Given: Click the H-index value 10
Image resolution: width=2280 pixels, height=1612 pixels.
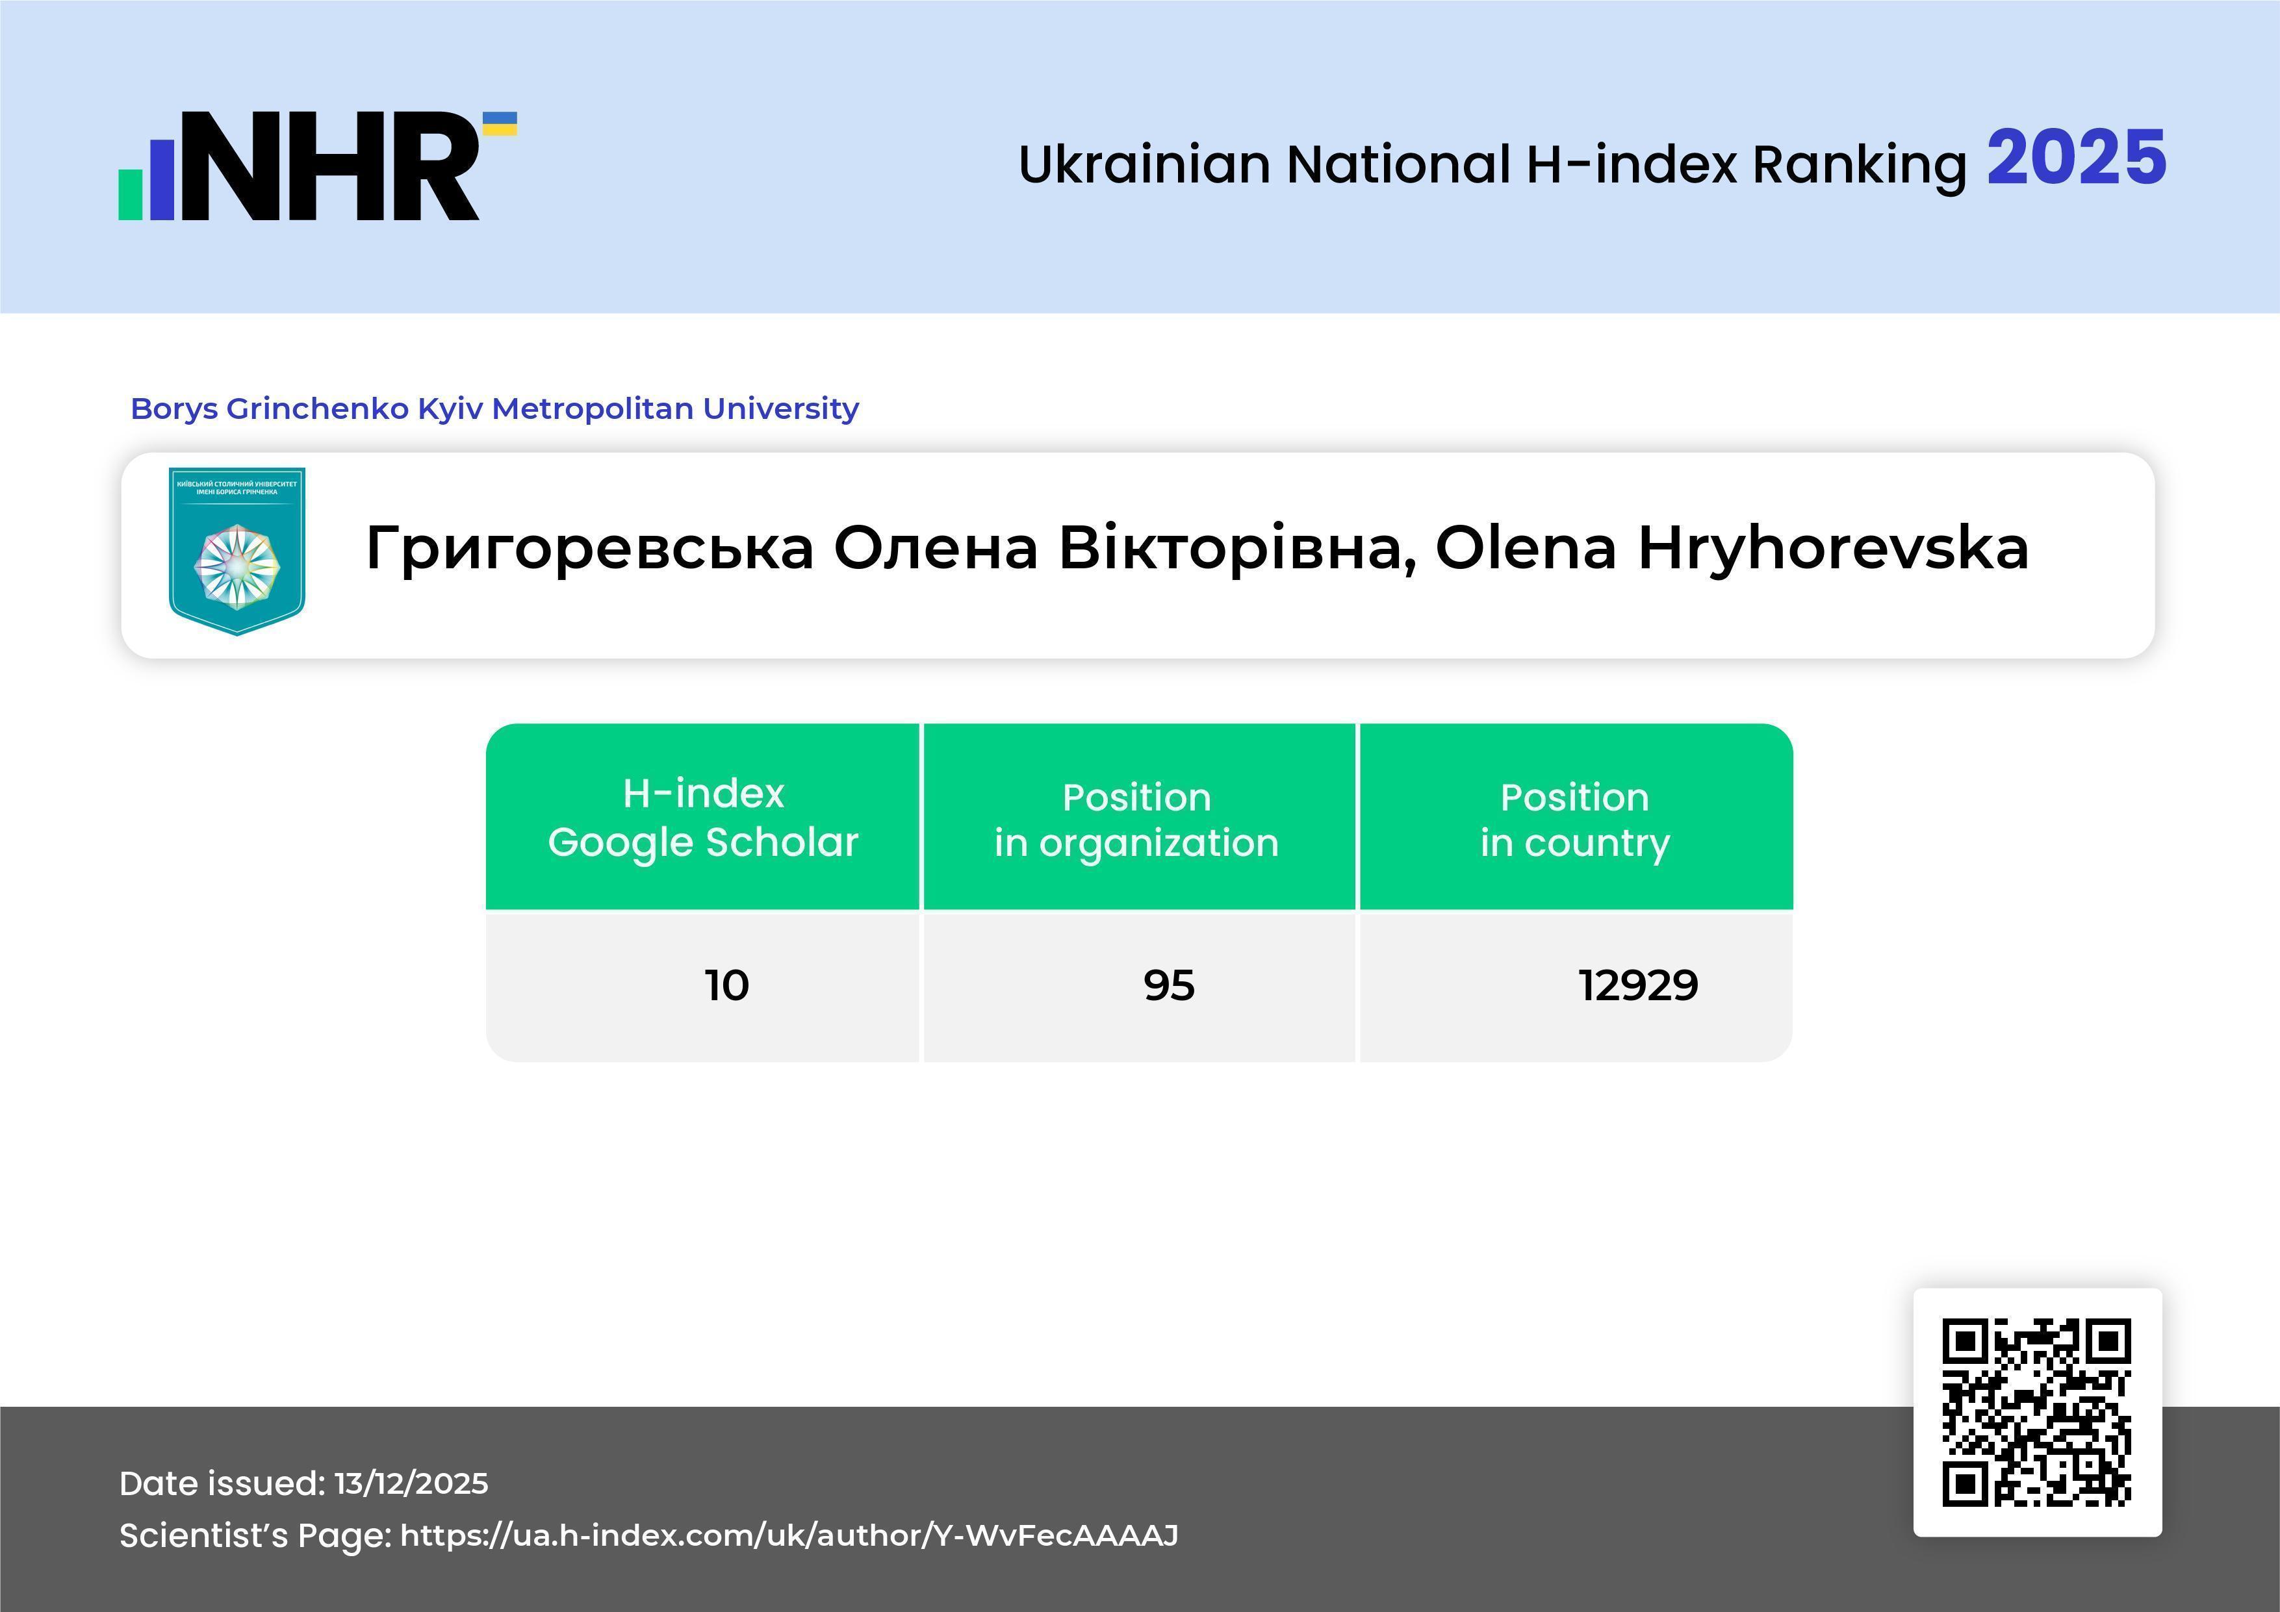Looking at the screenshot, I should (726, 986).
